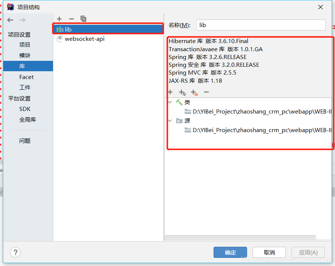
Task: Click the green hammer classes icon
Action: [179, 102]
